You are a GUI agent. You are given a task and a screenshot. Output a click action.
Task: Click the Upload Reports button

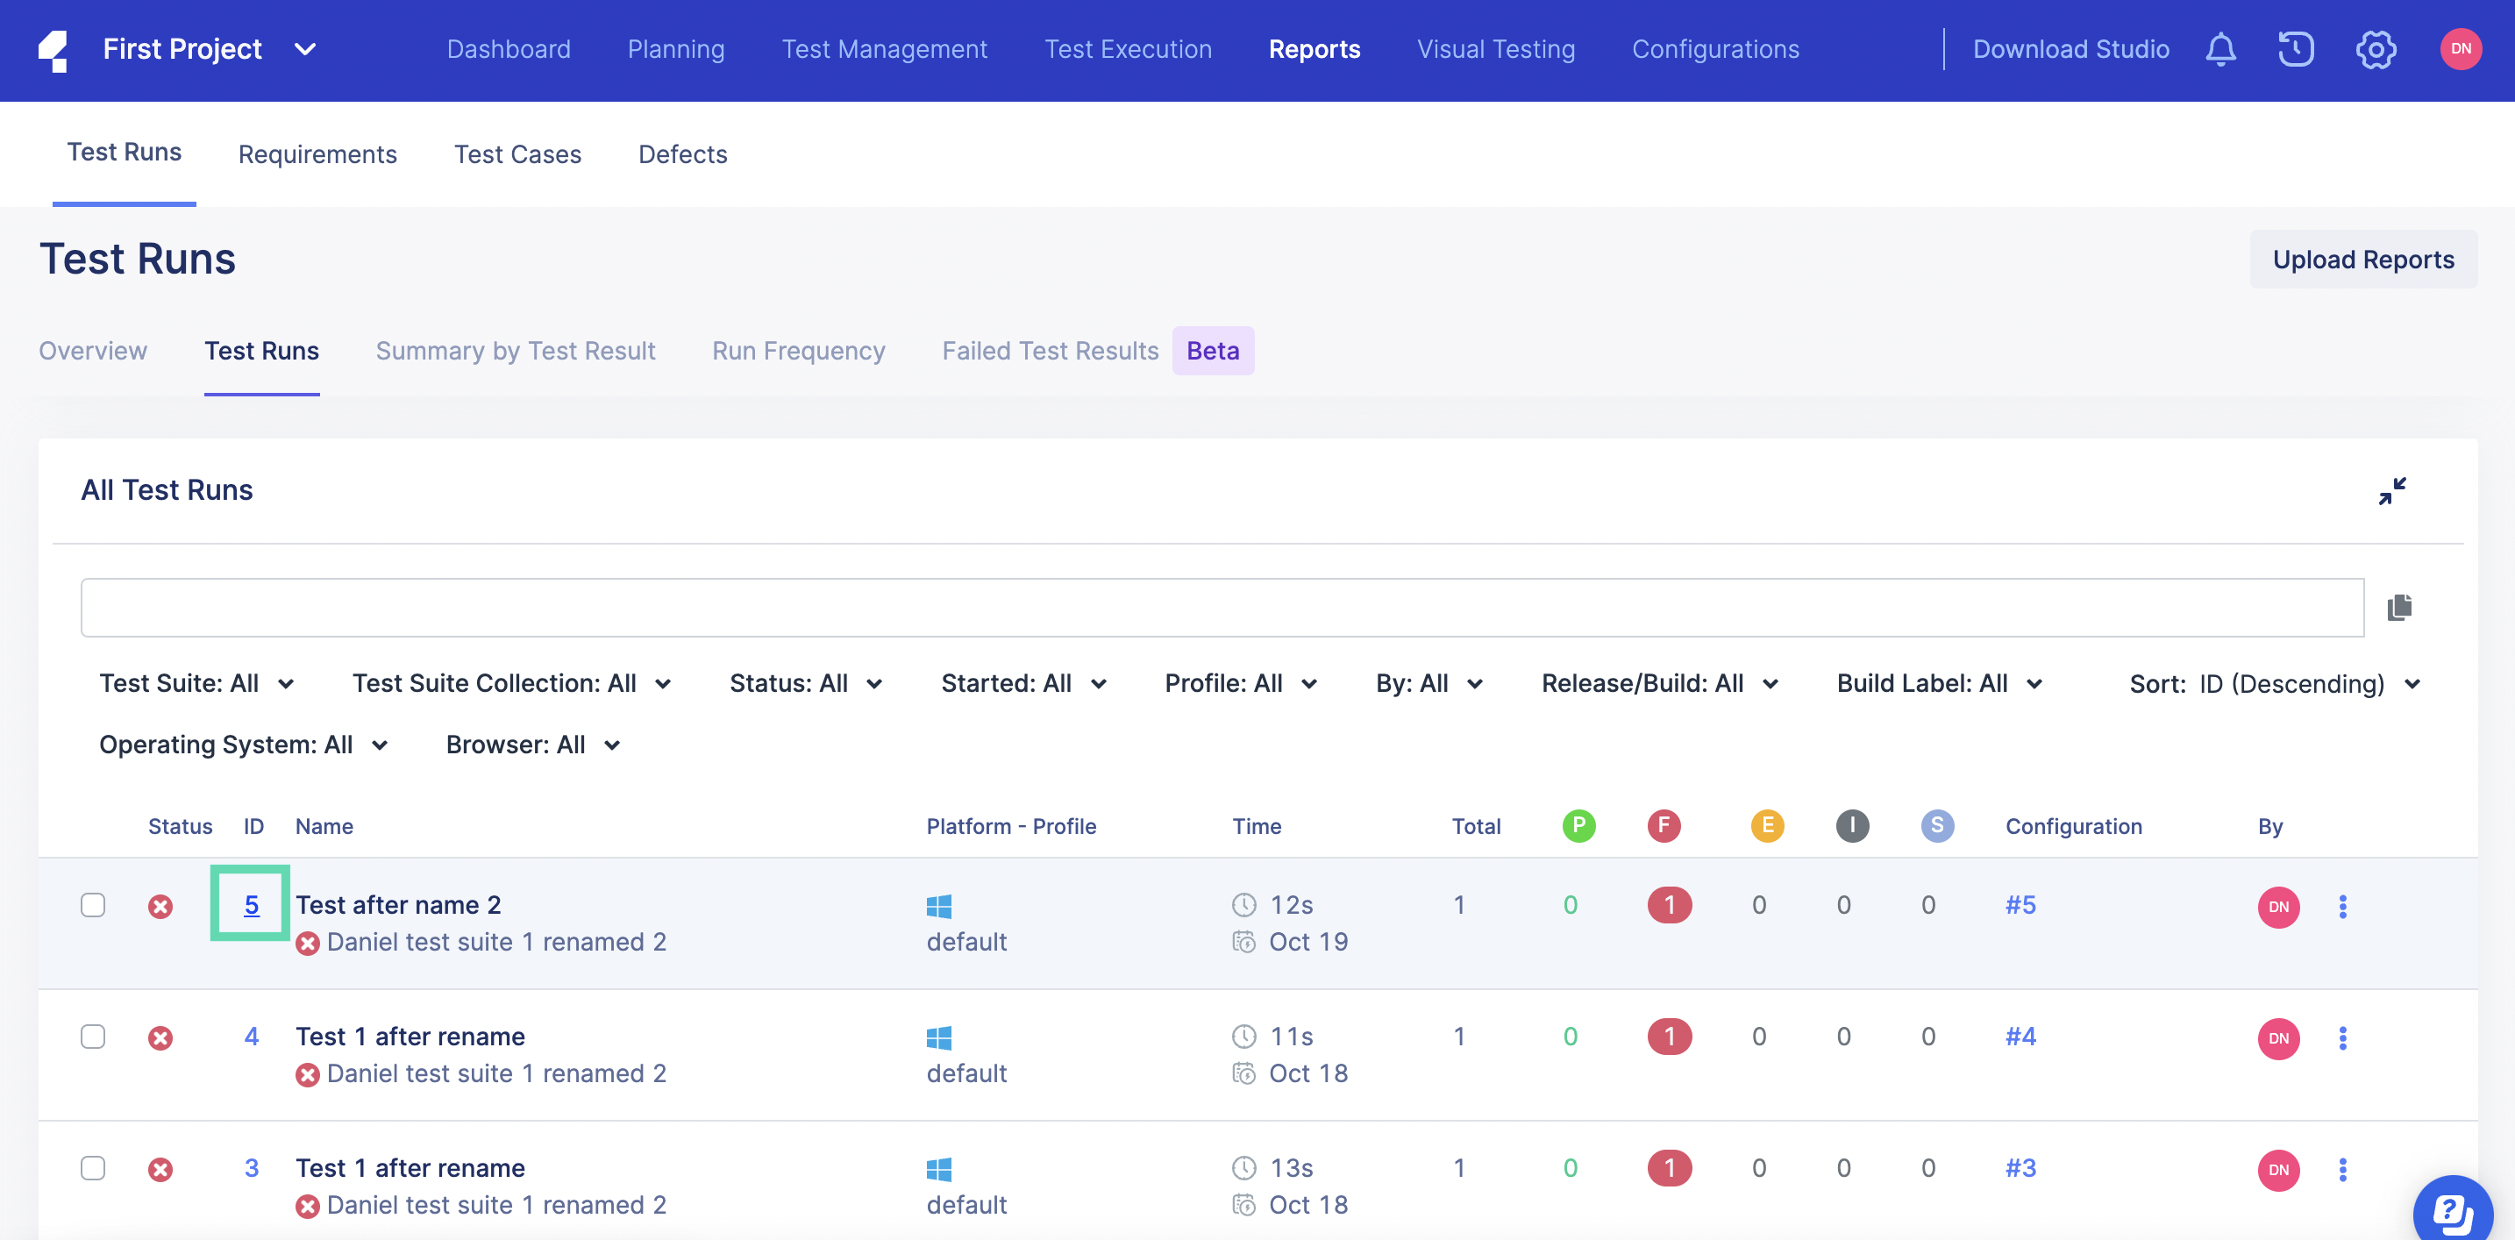(x=2362, y=257)
